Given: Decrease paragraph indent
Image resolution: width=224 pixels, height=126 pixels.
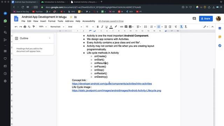Looking at the screenshot, I should [x=166, y=27].
